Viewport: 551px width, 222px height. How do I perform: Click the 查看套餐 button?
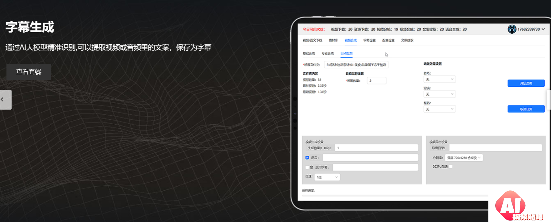(x=28, y=72)
